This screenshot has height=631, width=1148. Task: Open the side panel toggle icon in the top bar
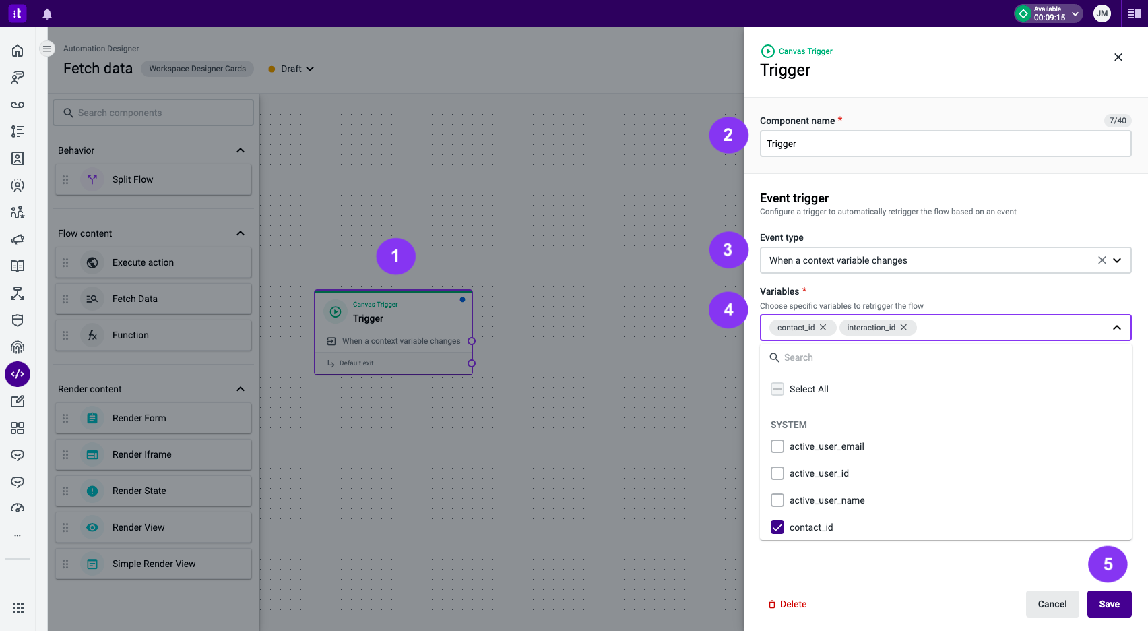pos(1135,13)
